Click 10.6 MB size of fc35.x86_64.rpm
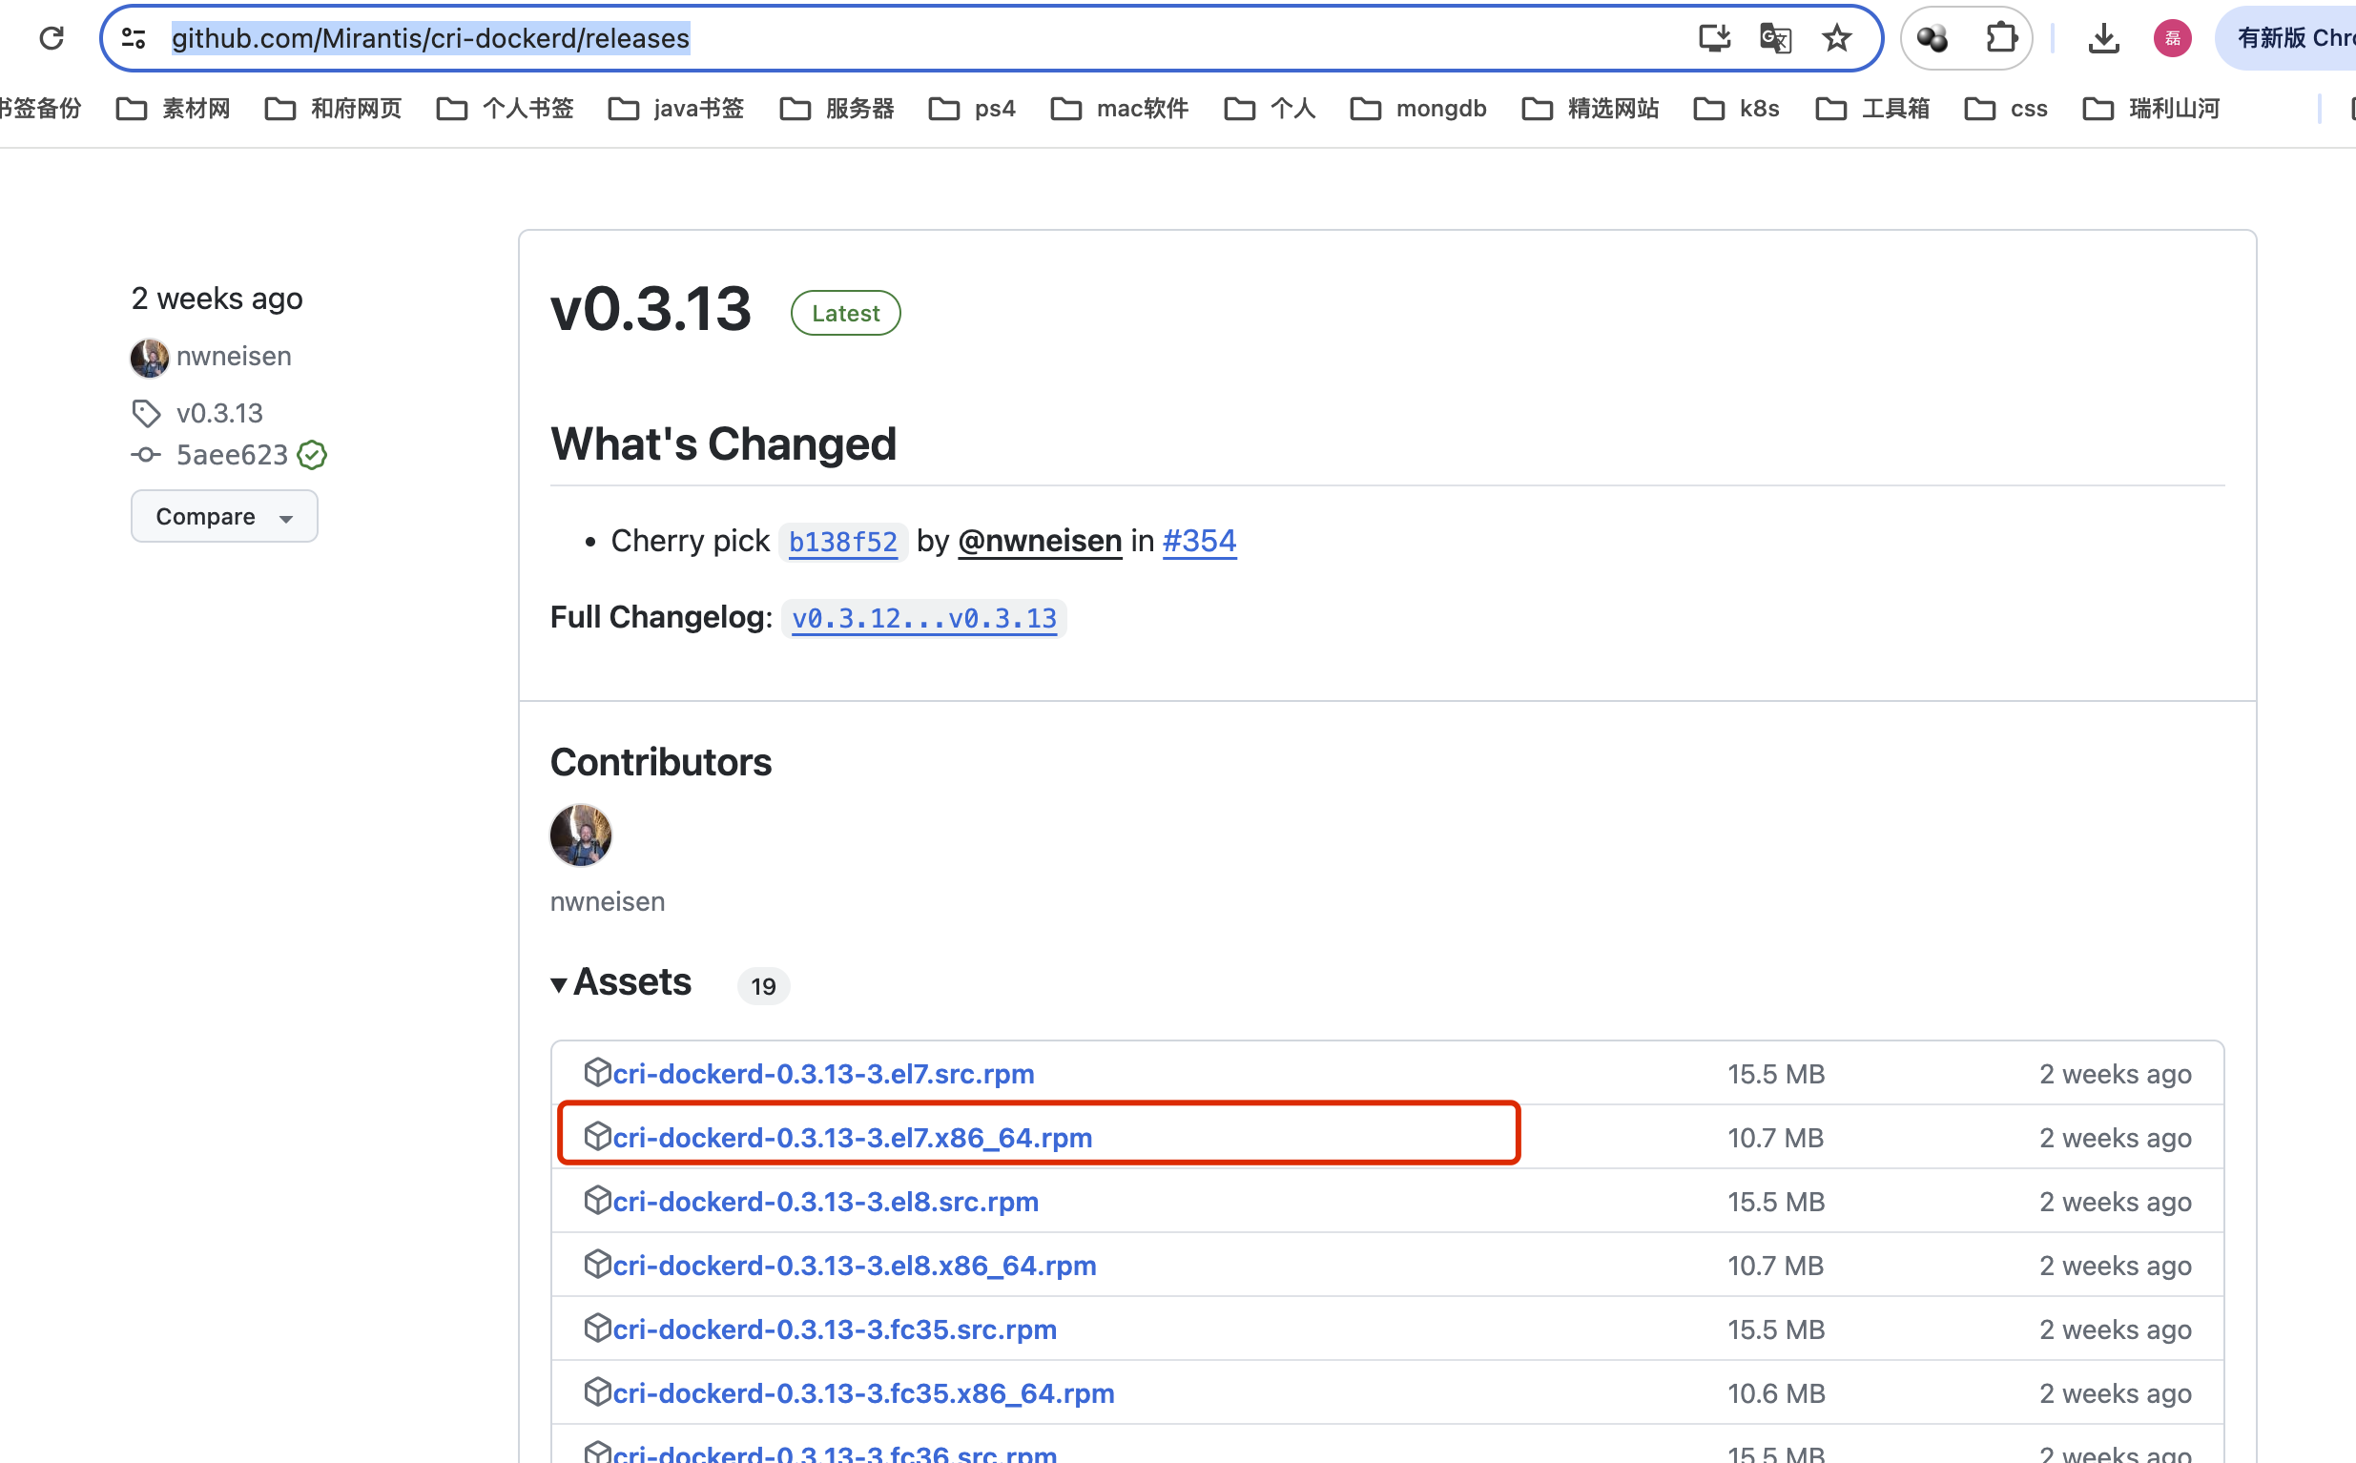Screen dimensions: 2356x1463 click(x=1775, y=1393)
